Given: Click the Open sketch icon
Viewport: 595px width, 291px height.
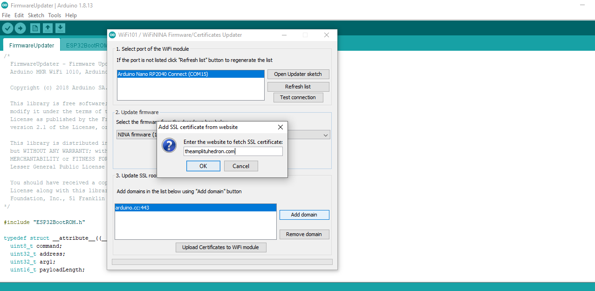Looking at the screenshot, I should click(x=48, y=28).
